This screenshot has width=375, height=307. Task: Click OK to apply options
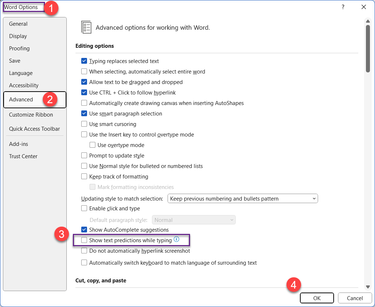pos(317,298)
